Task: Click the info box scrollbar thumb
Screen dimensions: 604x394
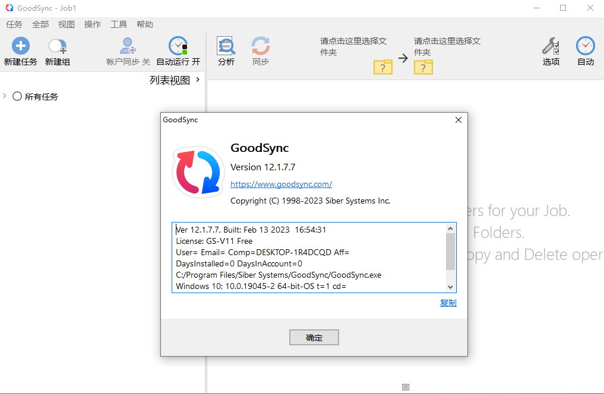Action: 450,252
